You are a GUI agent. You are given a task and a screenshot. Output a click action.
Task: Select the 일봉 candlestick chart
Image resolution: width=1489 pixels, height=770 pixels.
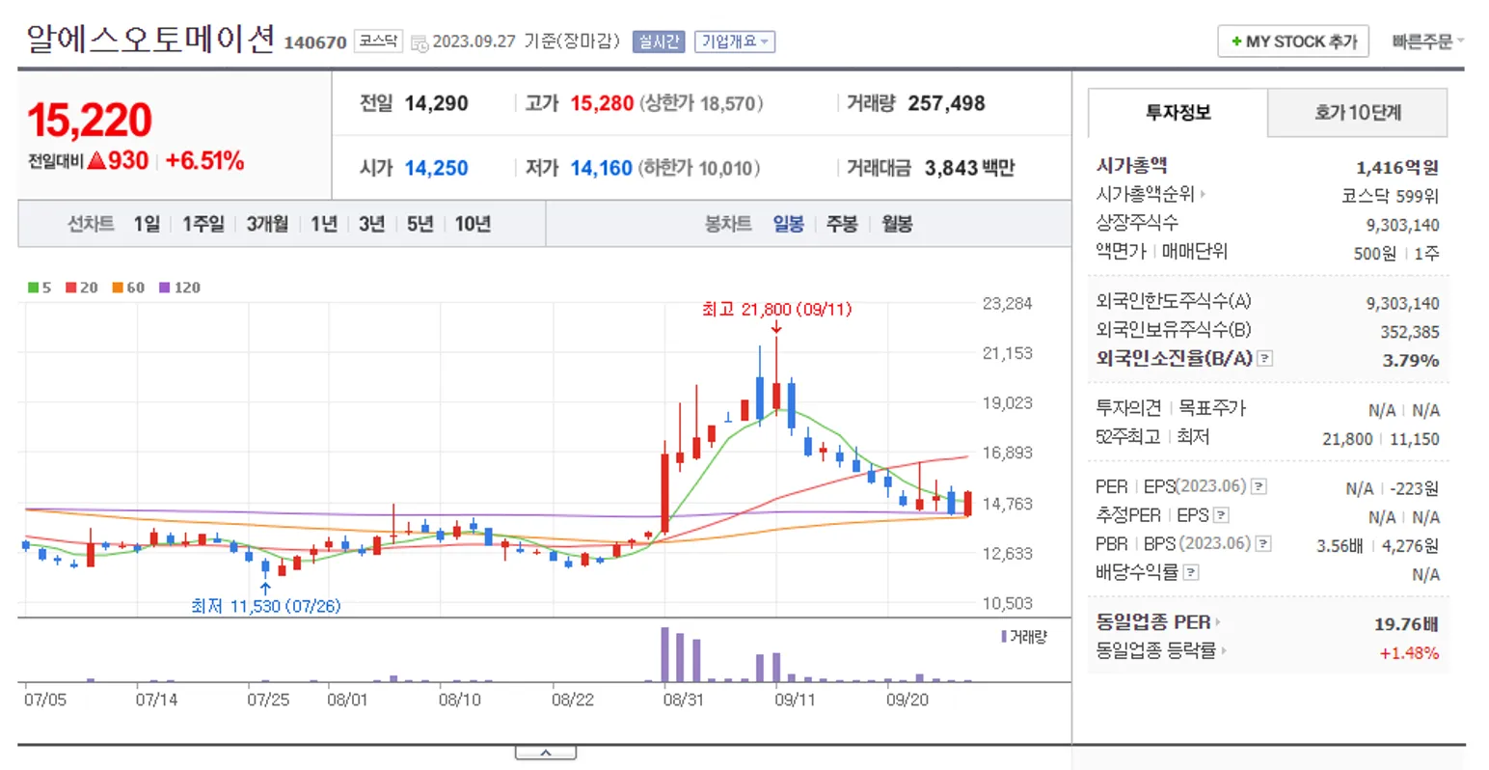click(788, 224)
